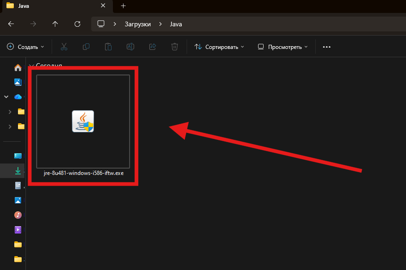406x270 pixels.
Task: Click the Rename icon
Action: click(130, 47)
